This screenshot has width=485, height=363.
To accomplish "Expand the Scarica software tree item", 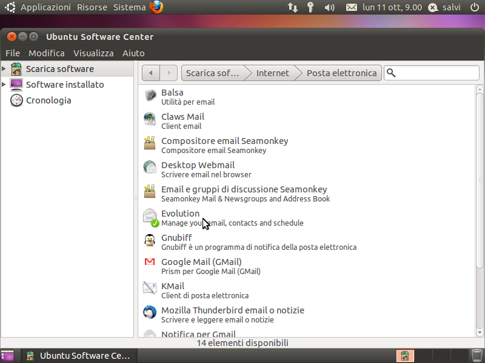I will pos(4,68).
